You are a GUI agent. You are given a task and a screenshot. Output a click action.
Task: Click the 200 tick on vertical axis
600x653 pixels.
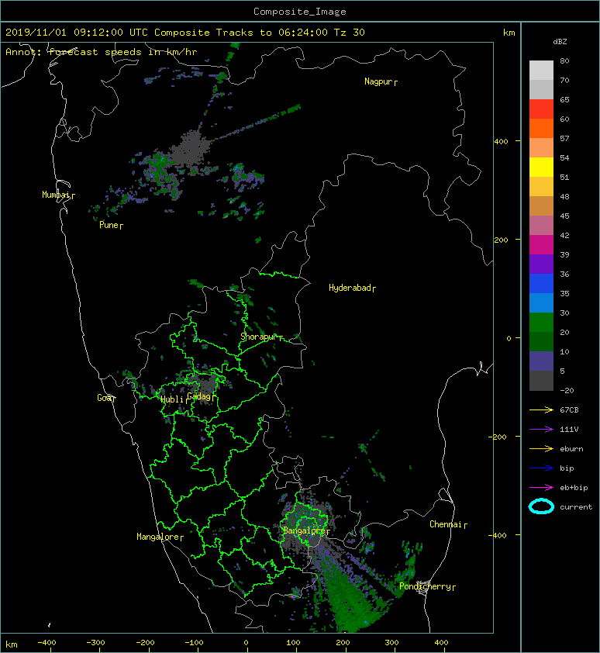(502, 240)
